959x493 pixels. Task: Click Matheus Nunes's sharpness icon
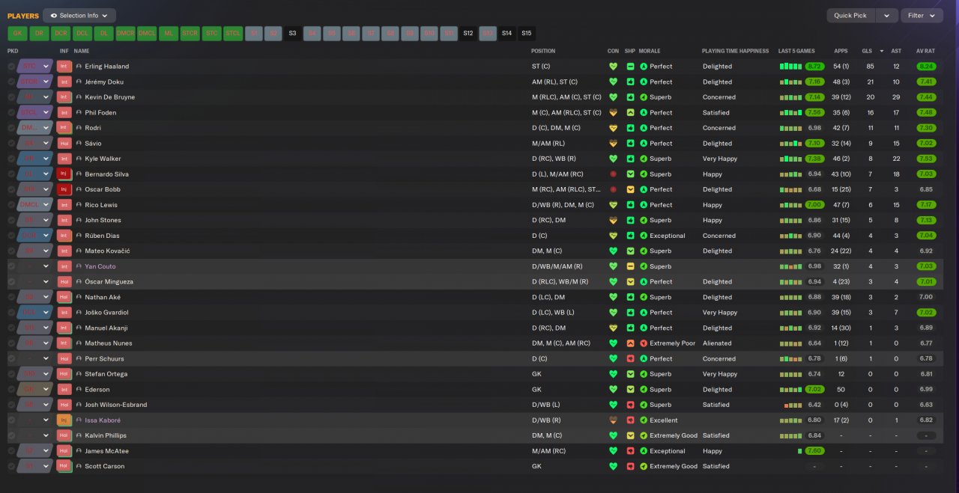[631, 343]
